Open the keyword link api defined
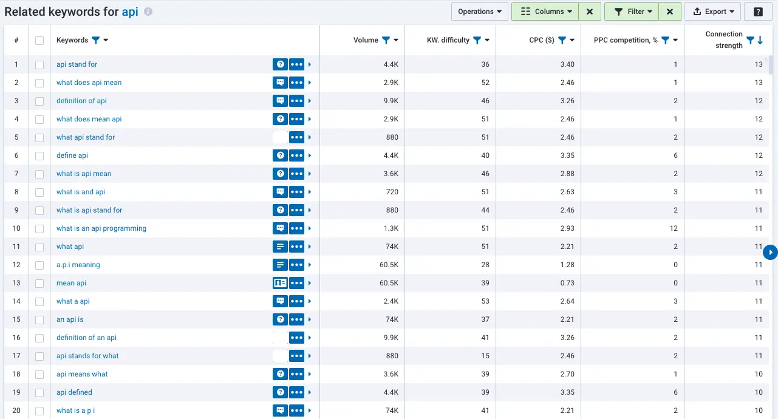778x419 pixels. tap(74, 392)
